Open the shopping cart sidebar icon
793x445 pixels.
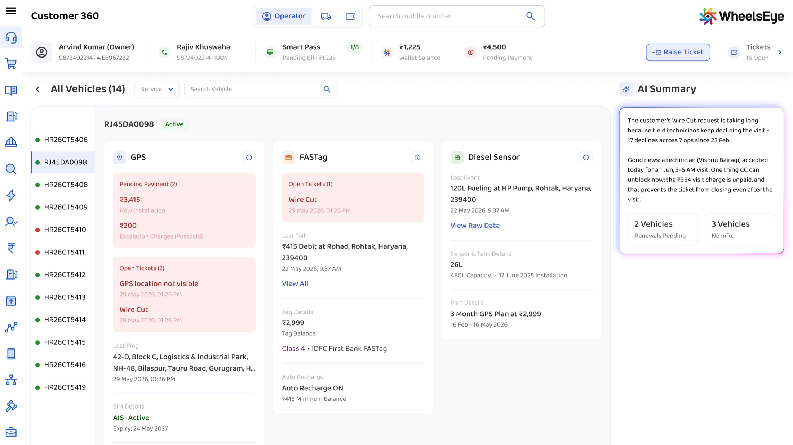pyautogui.click(x=11, y=64)
